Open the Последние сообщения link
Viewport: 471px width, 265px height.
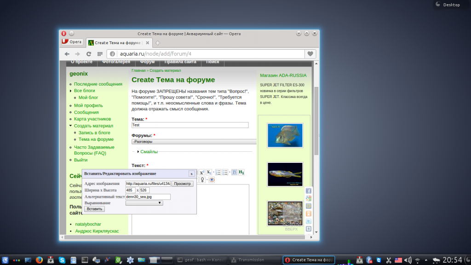tap(98, 84)
